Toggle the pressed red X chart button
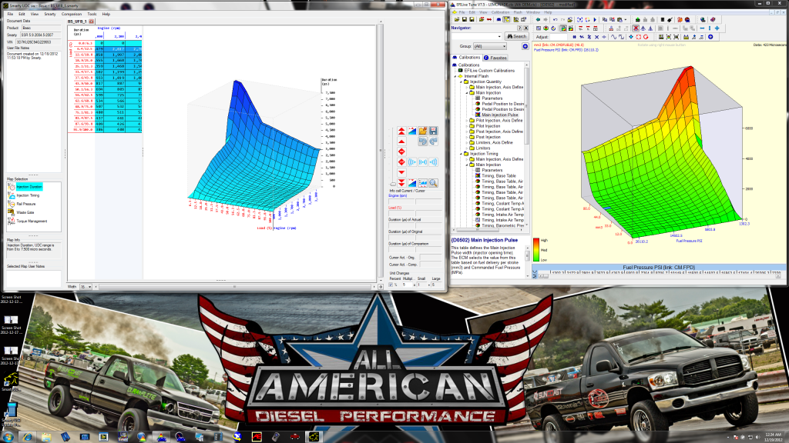This screenshot has height=443, width=789. [x=636, y=28]
